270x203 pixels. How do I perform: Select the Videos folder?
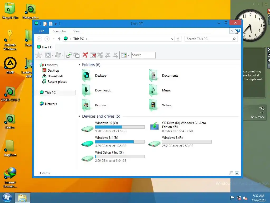click(161, 105)
